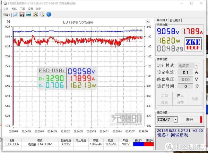This screenshot has width=208, height=153.
Task: Click the D+ 3.290 overlay value
Action: tap(51, 79)
